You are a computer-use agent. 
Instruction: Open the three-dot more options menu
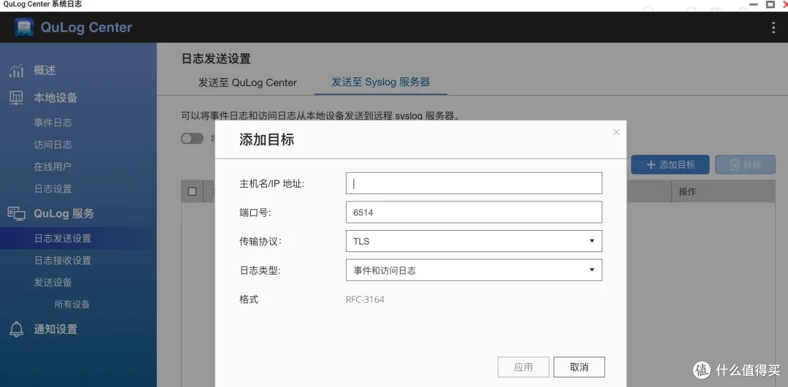point(773,28)
